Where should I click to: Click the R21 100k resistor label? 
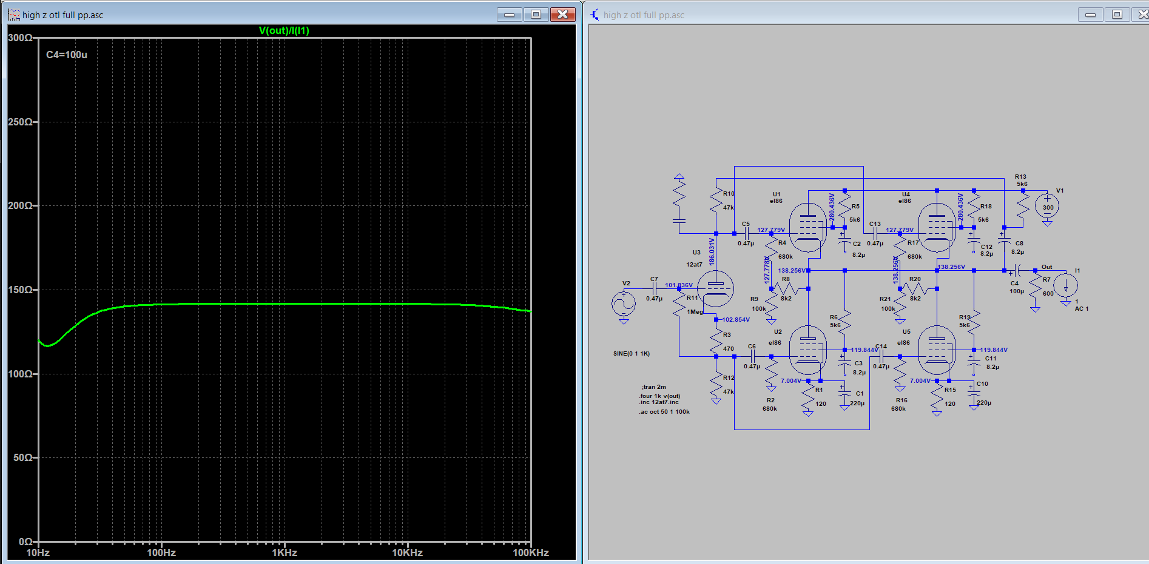[x=888, y=304]
